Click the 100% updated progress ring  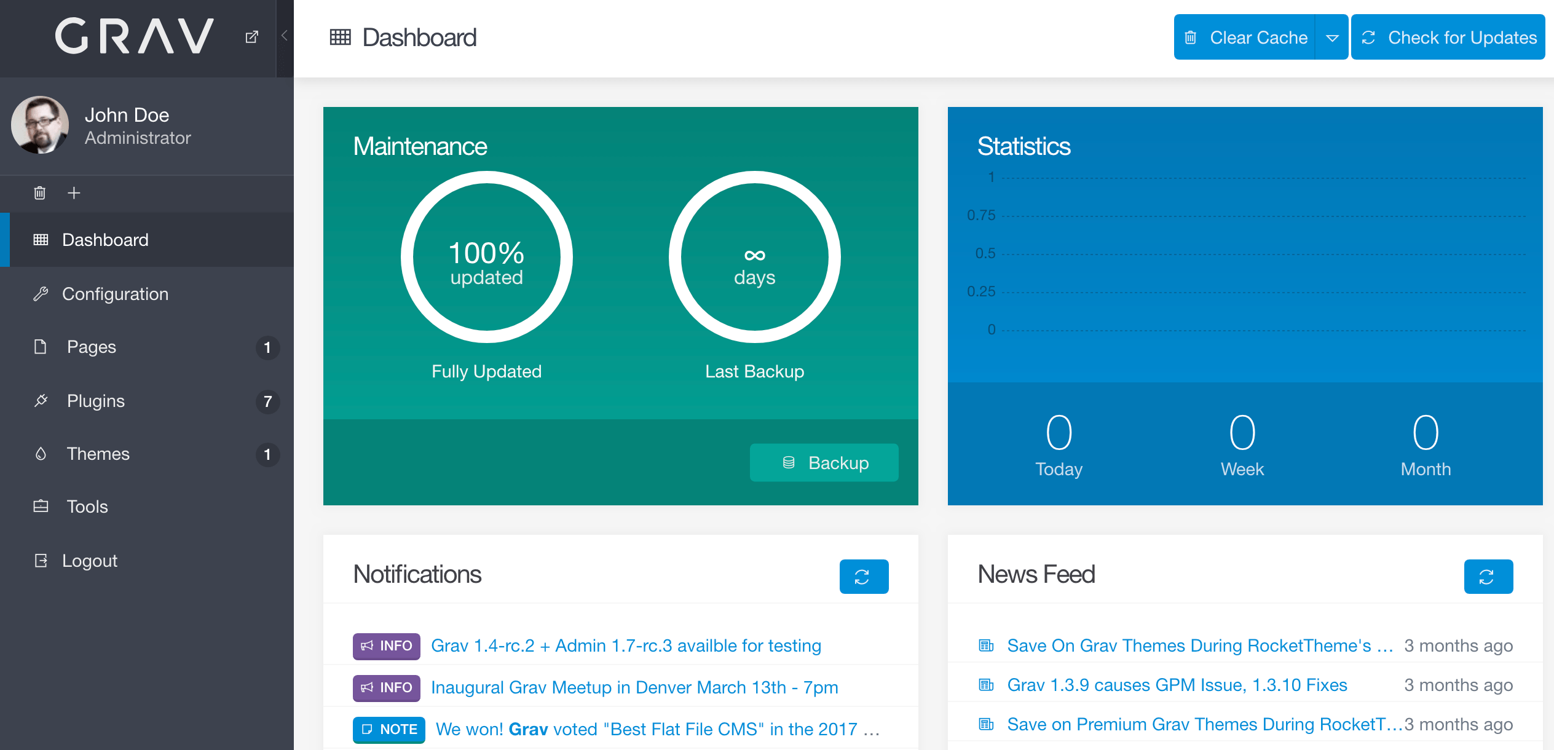(486, 258)
